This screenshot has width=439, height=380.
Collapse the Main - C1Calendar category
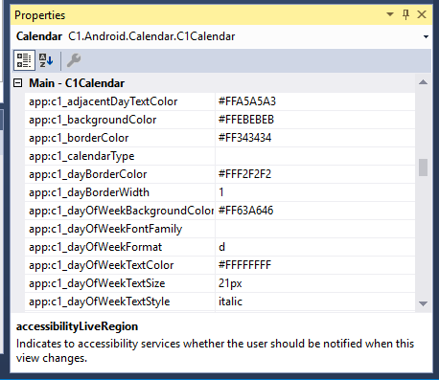(x=18, y=83)
